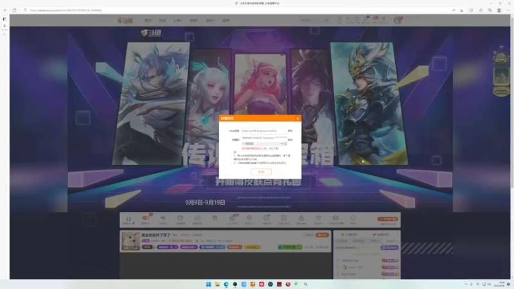Open File Explorer from the taskbar
The height and width of the screenshot is (289, 514).
click(x=217, y=284)
